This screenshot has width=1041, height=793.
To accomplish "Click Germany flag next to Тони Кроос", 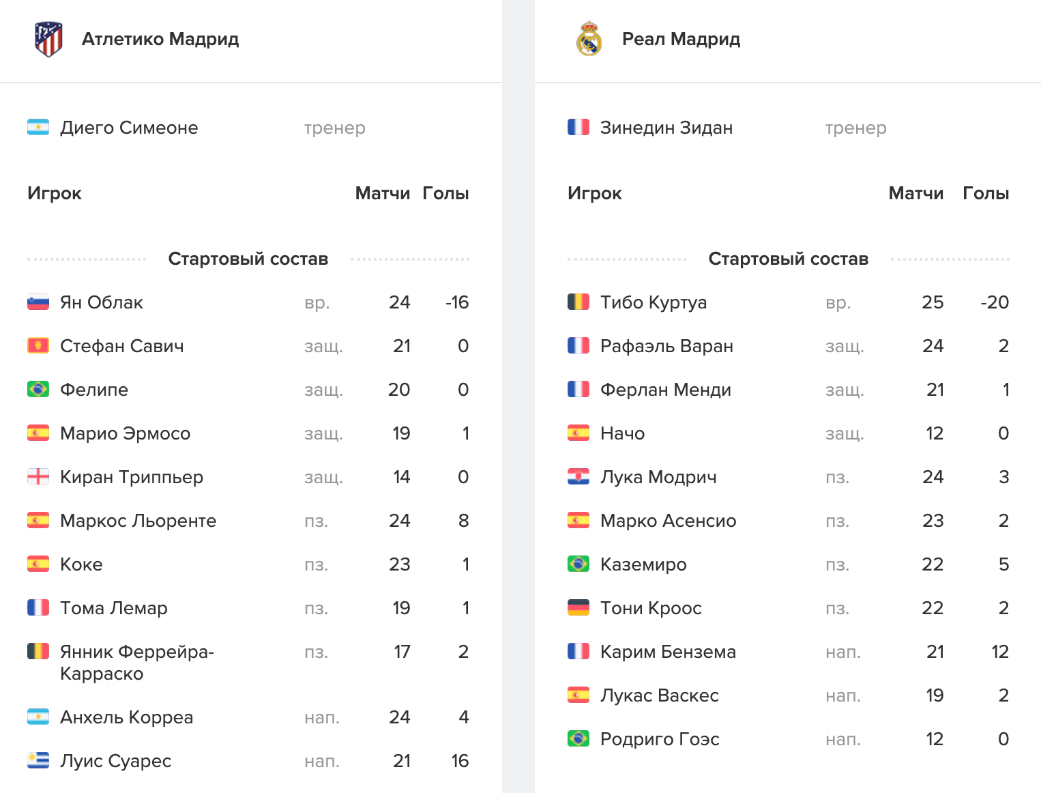I will 578,608.
